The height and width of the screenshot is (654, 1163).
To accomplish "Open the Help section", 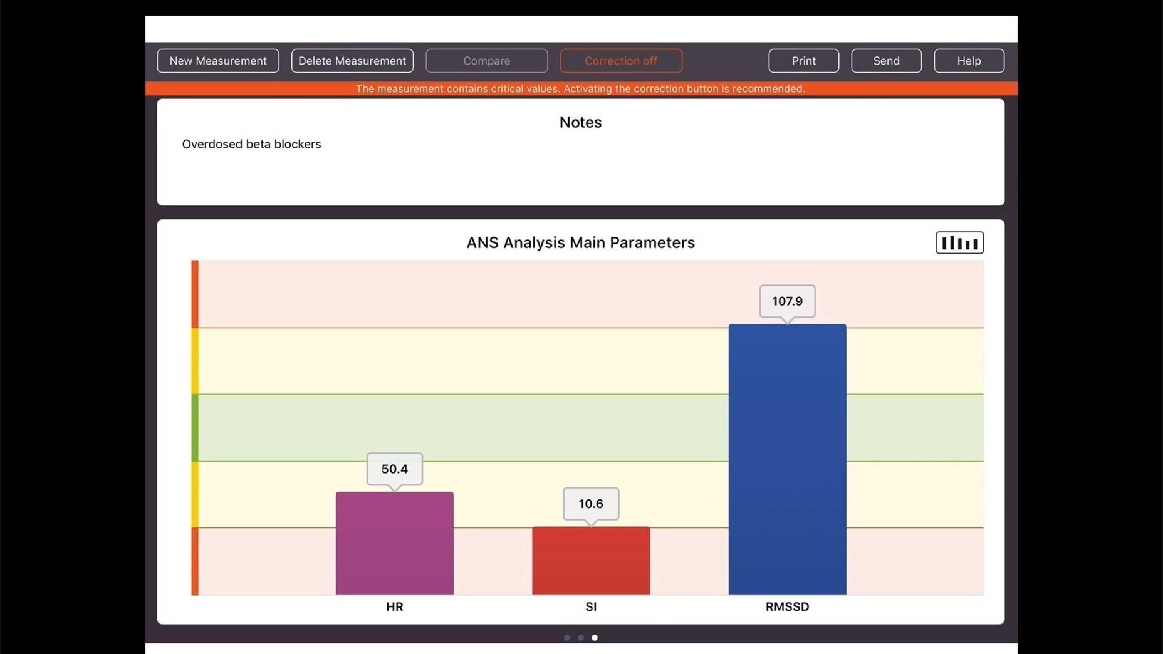I will click(x=969, y=61).
